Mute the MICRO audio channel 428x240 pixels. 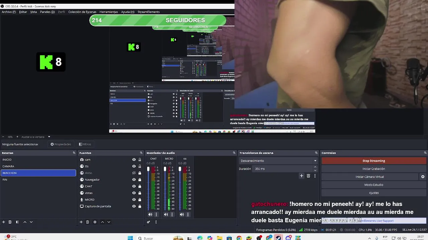[166, 214]
